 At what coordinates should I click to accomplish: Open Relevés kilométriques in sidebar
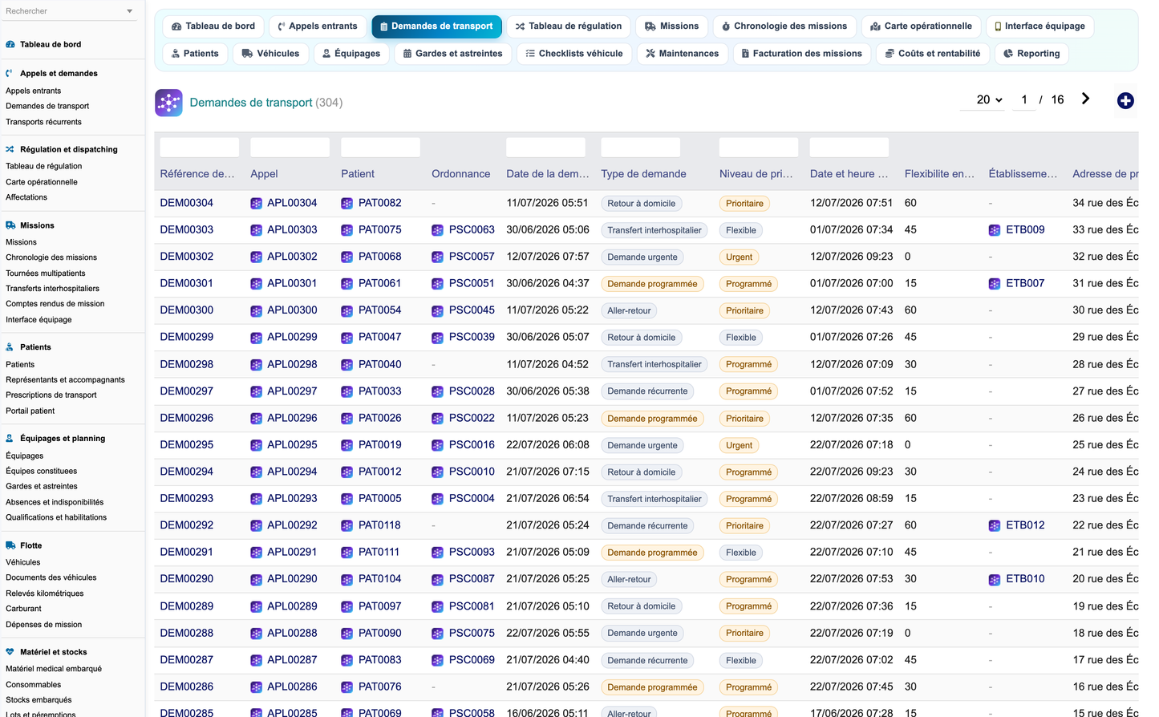tap(45, 593)
